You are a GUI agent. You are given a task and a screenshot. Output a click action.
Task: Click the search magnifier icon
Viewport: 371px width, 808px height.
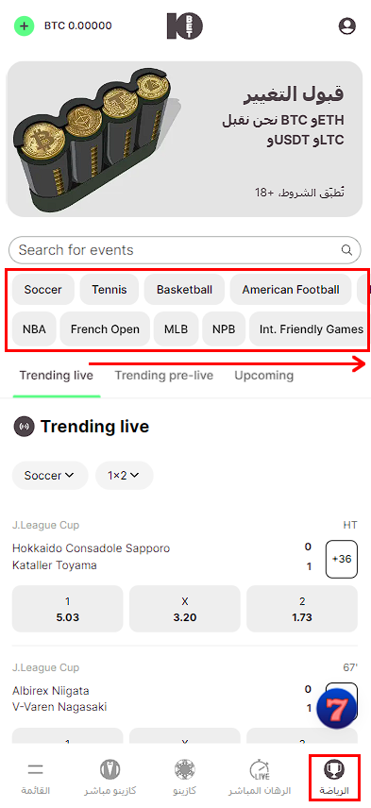coord(346,250)
